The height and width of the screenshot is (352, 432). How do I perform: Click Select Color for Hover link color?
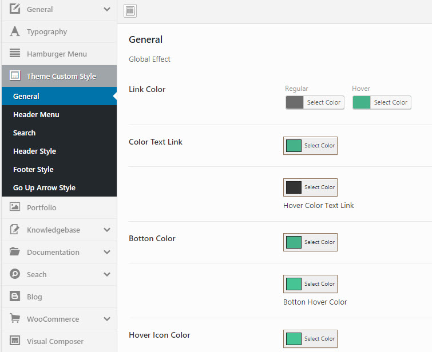pyautogui.click(x=390, y=102)
